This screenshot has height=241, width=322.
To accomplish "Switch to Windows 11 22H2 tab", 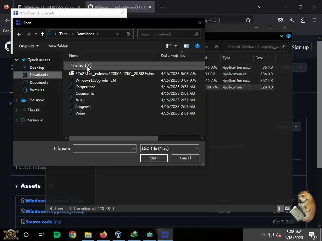I will 49,7.
